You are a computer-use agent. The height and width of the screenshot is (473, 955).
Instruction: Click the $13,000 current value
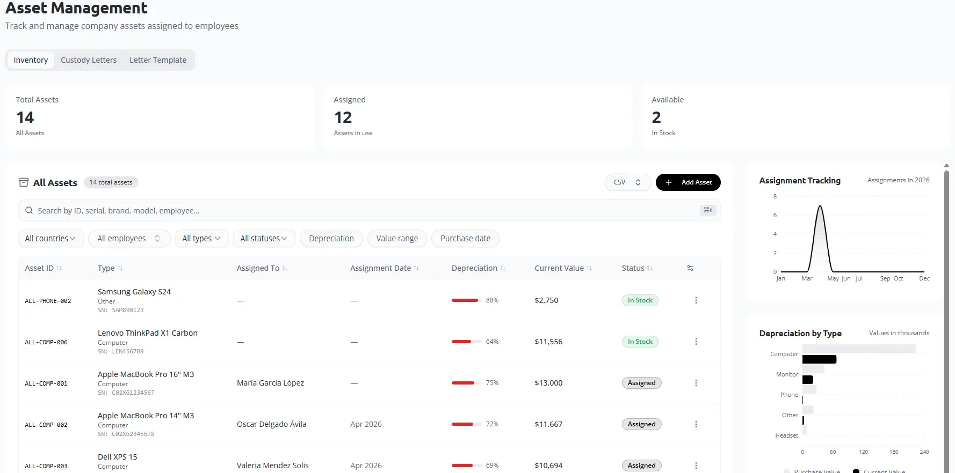click(548, 383)
